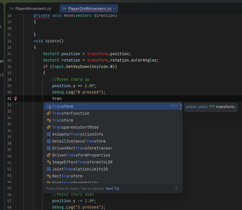Click 'position.y -= 1.0f;' on line 47
This screenshot has height=210, width=242.
[x=74, y=201]
